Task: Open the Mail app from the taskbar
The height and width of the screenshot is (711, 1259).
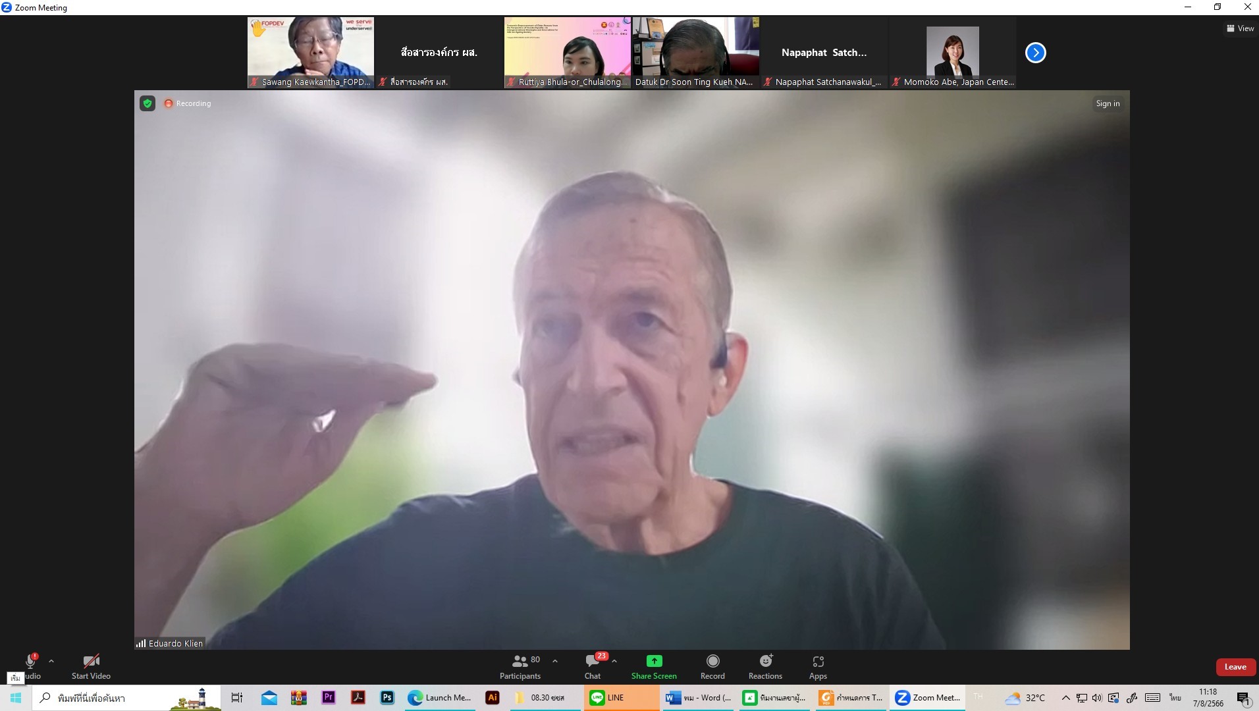Action: (x=269, y=698)
